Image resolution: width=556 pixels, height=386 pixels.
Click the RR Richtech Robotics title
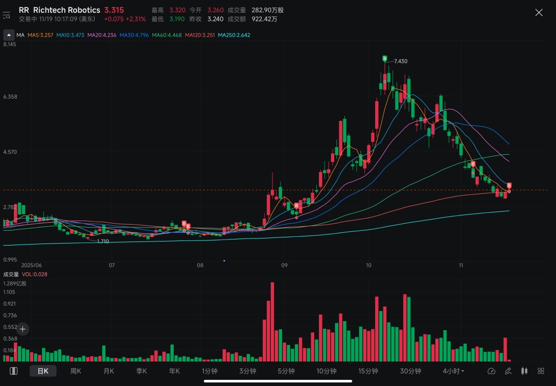click(60, 10)
